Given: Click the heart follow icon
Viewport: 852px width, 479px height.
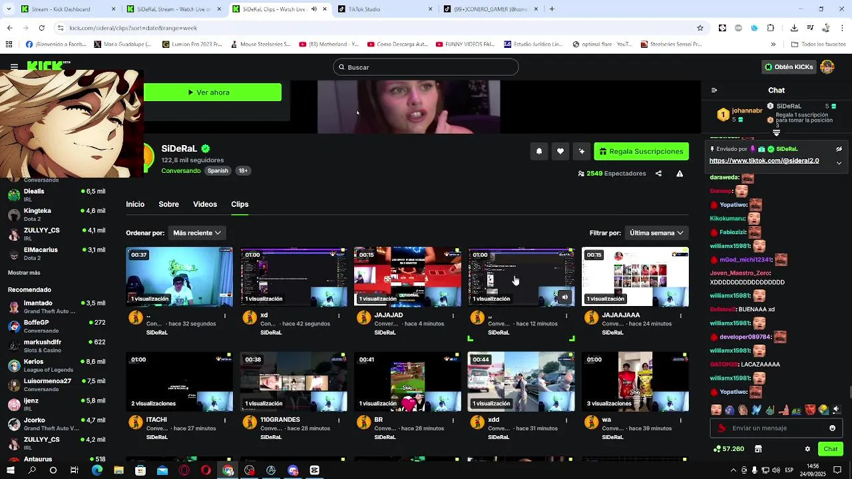Looking at the screenshot, I should [x=560, y=152].
